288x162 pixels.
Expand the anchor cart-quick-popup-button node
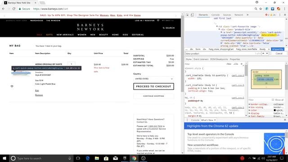click(x=221, y=32)
